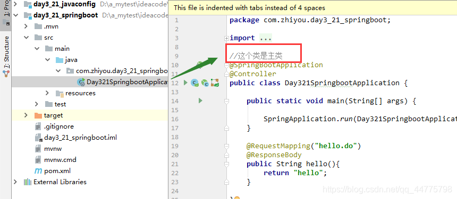
Task: Click the @ResponseBody annotation
Action: pyautogui.click(x=274, y=155)
